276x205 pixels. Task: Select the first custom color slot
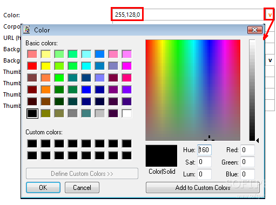tap(32, 143)
